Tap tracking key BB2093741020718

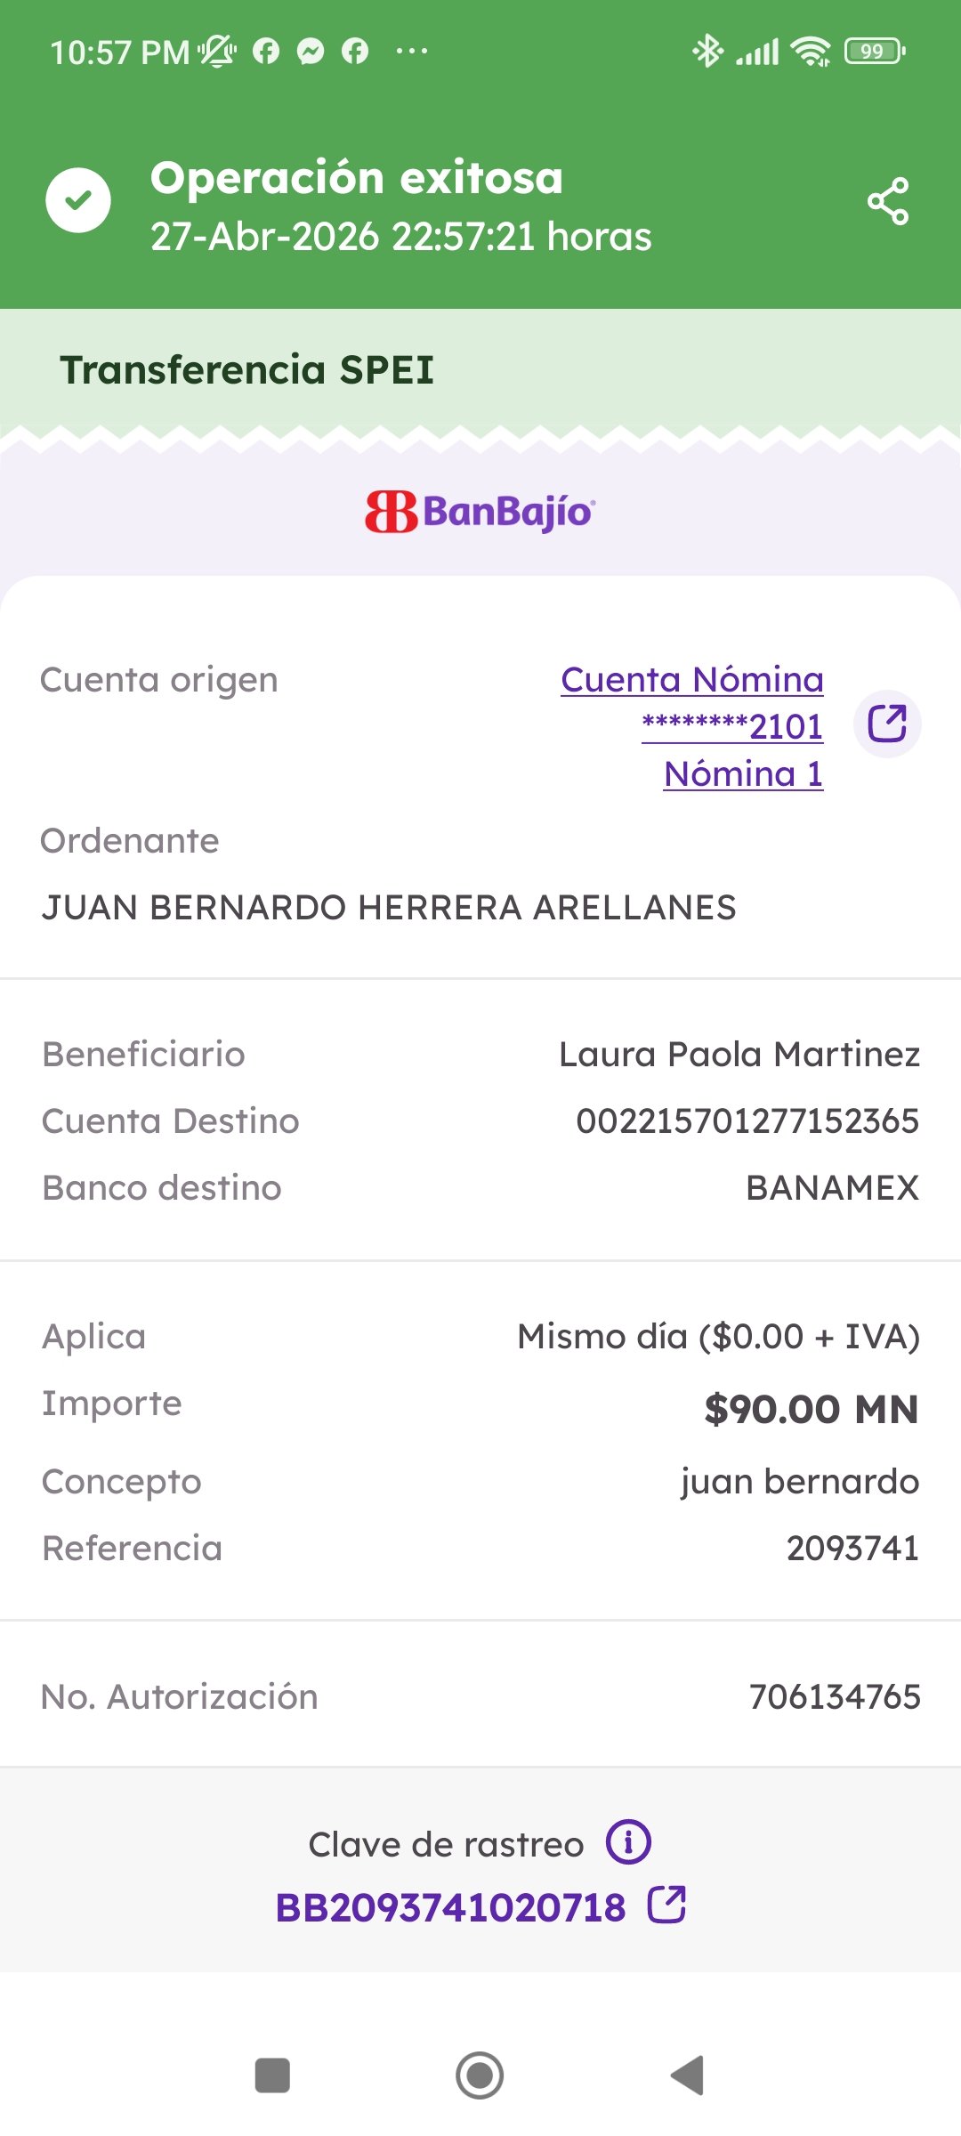pyautogui.click(x=450, y=1907)
